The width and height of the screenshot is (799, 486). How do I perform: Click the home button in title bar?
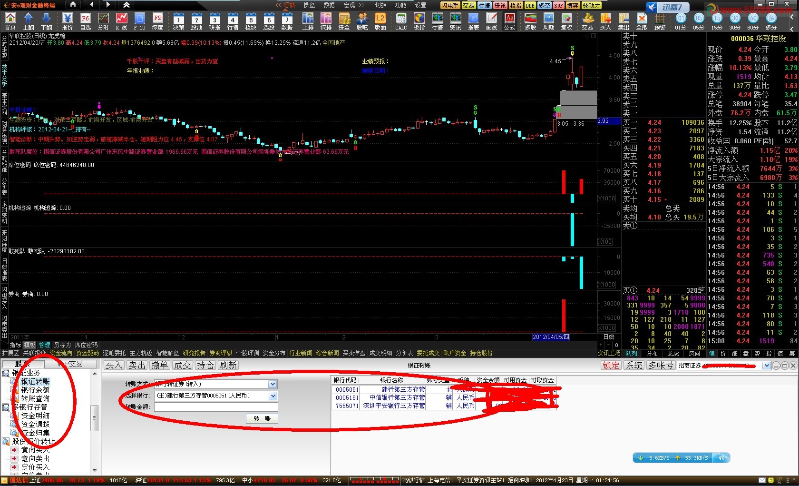click(73, 5)
